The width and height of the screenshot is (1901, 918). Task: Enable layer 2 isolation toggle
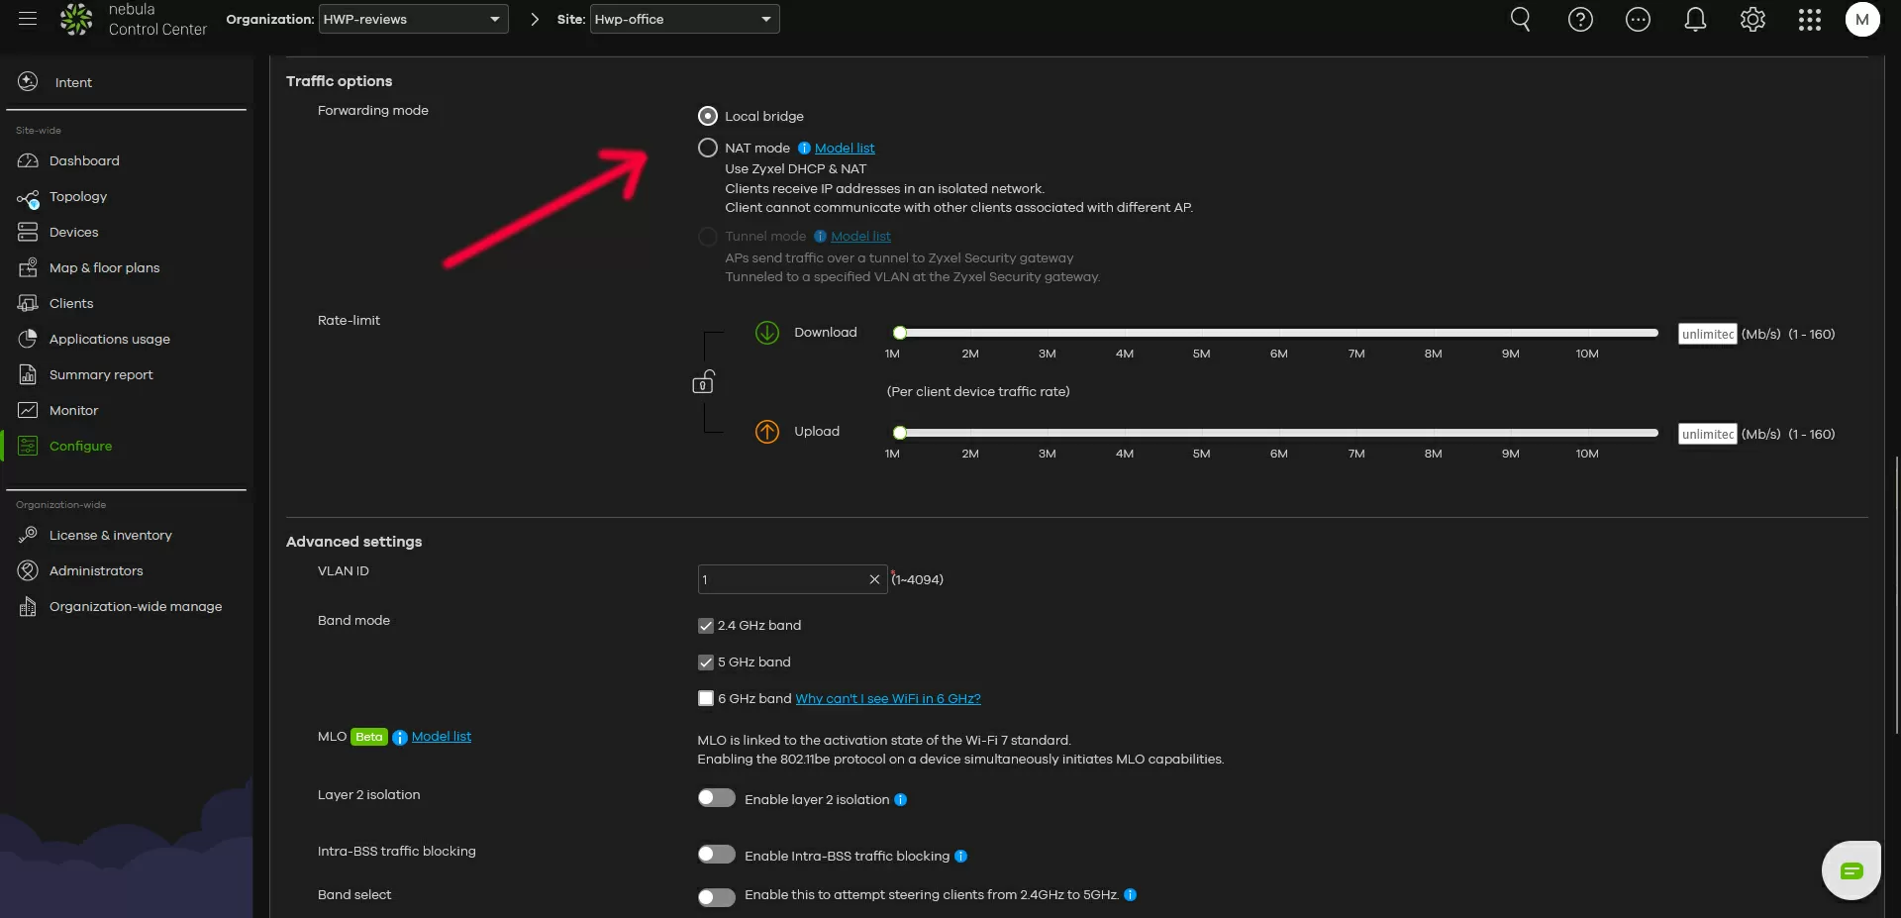pyautogui.click(x=716, y=798)
